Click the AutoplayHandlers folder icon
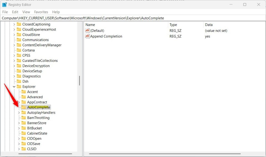The image size is (266, 157). pyautogui.click(x=24, y=113)
